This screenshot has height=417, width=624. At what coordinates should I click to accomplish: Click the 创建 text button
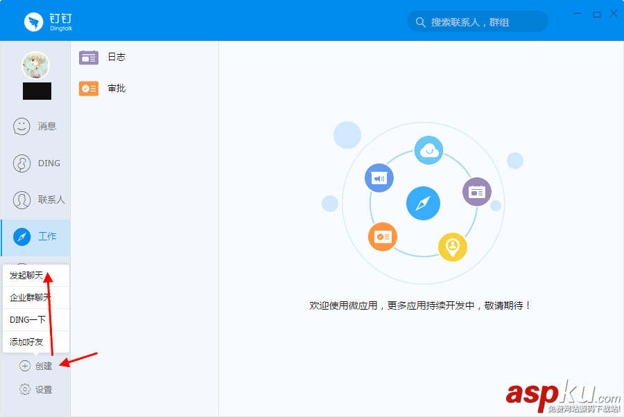click(44, 366)
